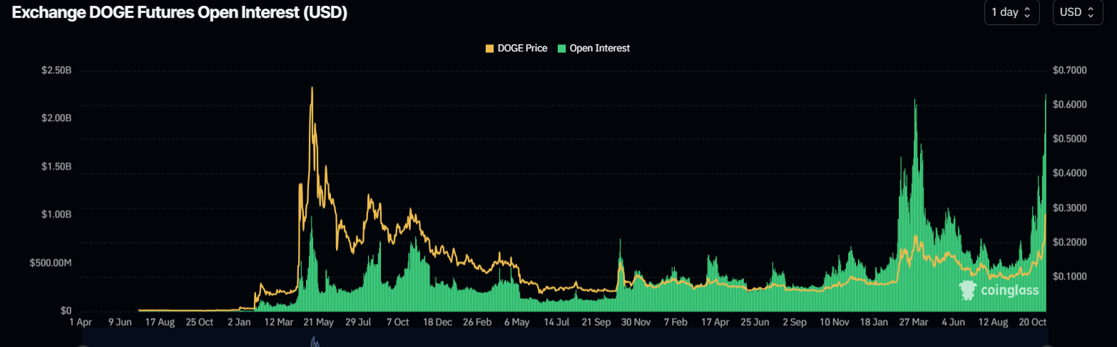Click the '1 Apr' date label
1117x347 pixels.
coord(80,322)
